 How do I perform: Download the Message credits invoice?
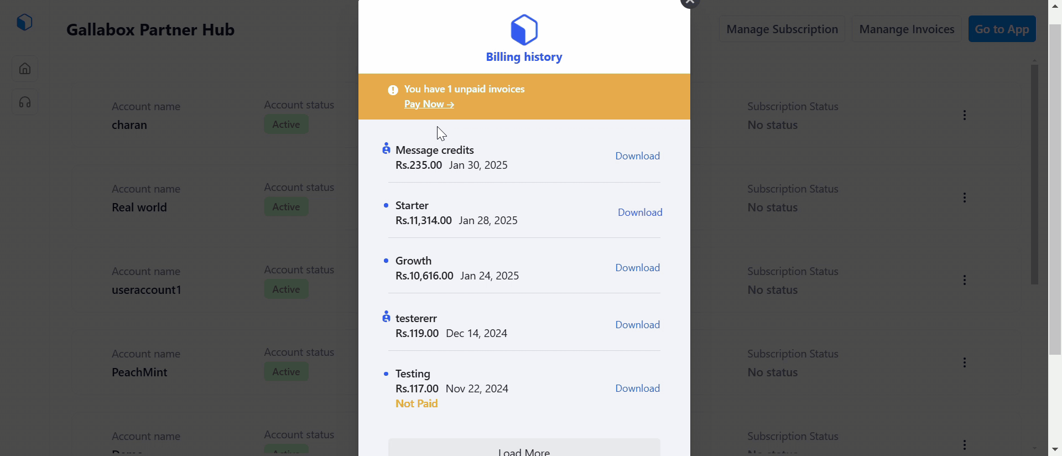(637, 156)
